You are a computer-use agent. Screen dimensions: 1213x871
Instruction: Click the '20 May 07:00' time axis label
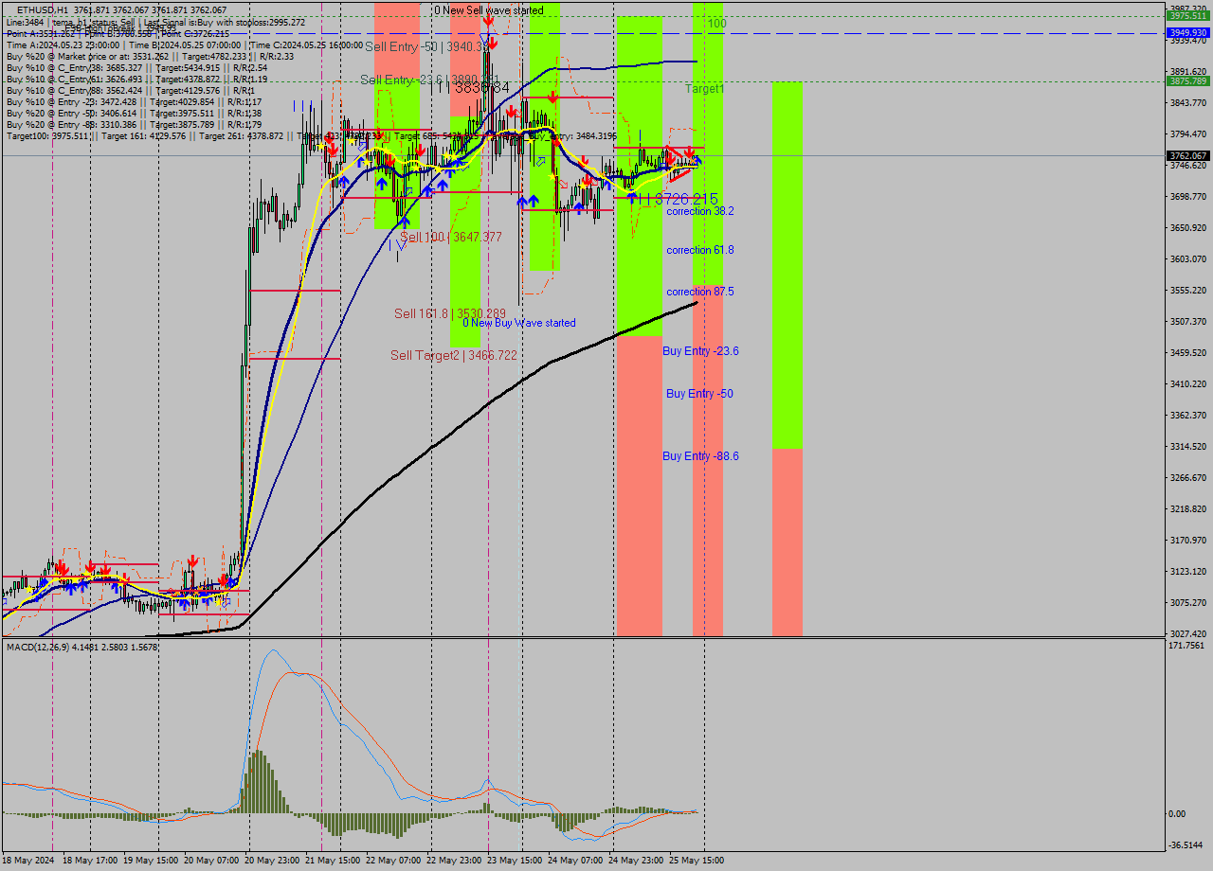click(x=212, y=861)
